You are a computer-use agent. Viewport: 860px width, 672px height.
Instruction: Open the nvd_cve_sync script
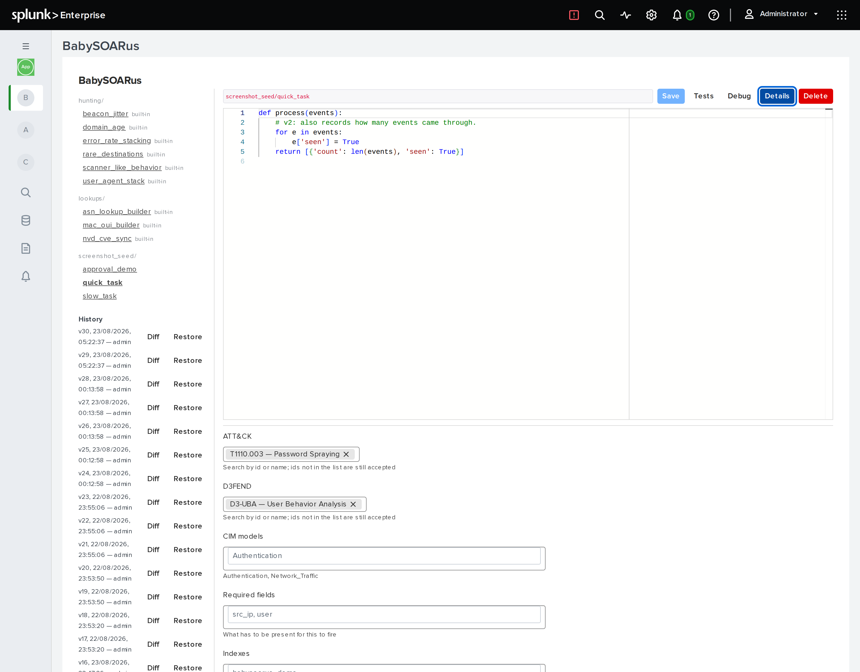coord(107,238)
